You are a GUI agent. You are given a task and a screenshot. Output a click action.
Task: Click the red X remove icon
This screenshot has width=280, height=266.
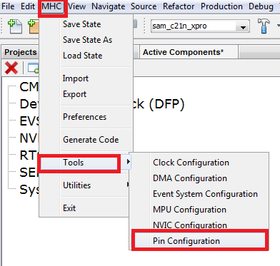pyautogui.click(x=11, y=68)
